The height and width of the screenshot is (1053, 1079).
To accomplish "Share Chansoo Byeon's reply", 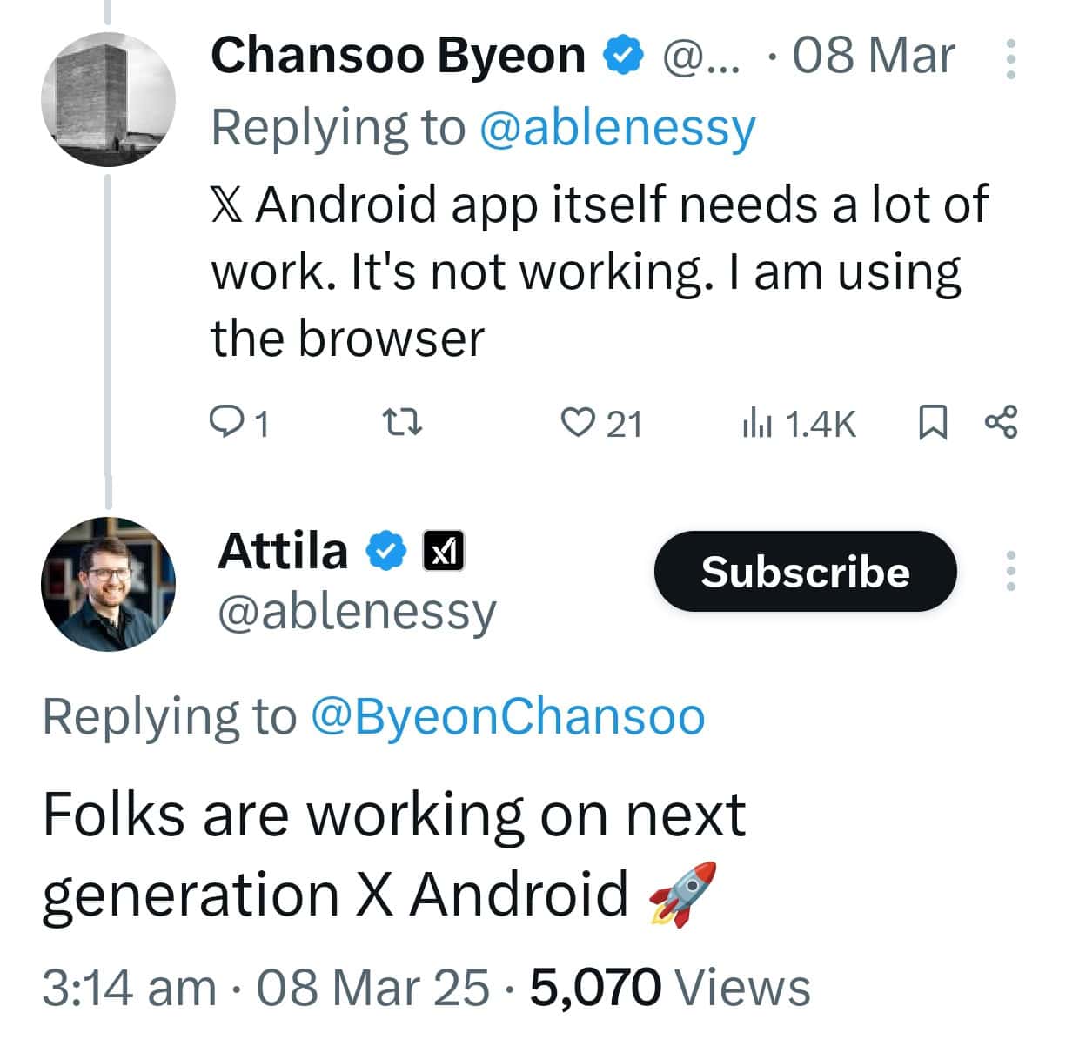I will pyautogui.click(x=1002, y=424).
